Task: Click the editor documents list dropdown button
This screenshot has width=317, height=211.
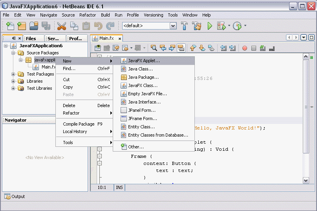Action: click(x=304, y=37)
